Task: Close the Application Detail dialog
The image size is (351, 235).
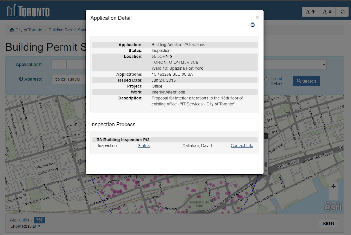Action: (x=257, y=17)
